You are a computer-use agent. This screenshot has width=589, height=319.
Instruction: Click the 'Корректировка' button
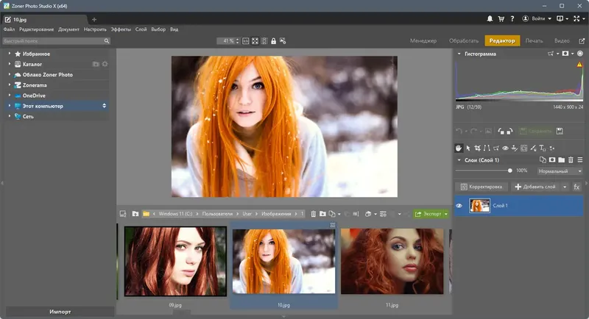tap(482, 187)
